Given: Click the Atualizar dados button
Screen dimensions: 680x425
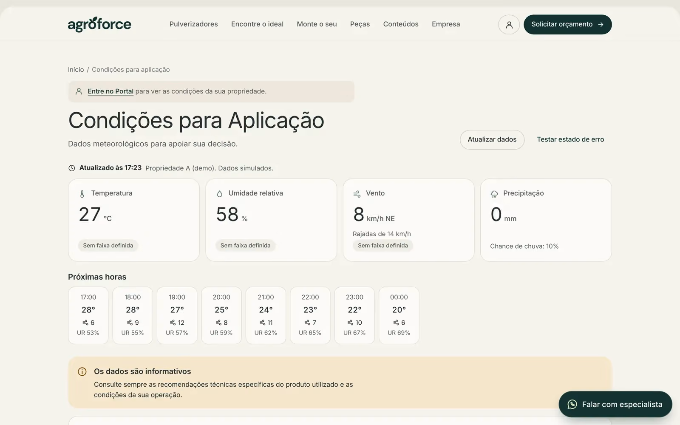Looking at the screenshot, I should tap(492, 139).
